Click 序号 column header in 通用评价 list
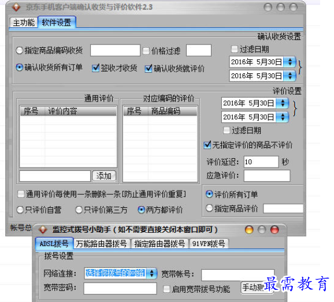334x302 pixels. (x=32, y=111)
